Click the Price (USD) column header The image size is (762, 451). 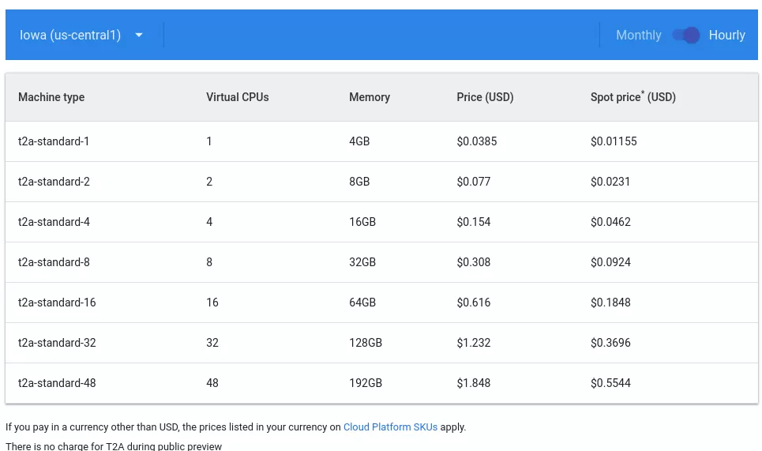pyautogui.click(x=485, y=97)
